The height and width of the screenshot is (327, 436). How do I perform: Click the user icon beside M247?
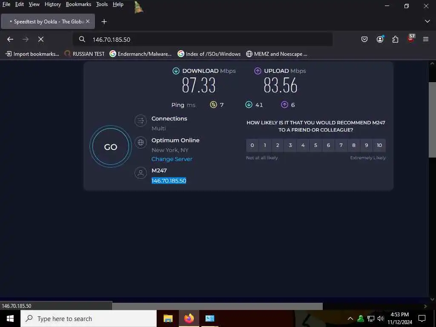coord(141,173)
